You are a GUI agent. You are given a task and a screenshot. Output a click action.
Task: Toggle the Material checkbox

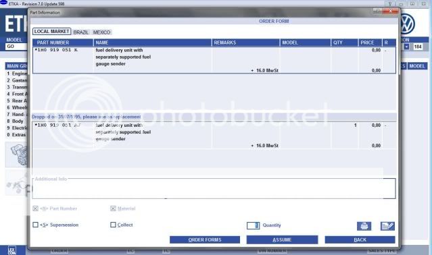tap(113, 208)
